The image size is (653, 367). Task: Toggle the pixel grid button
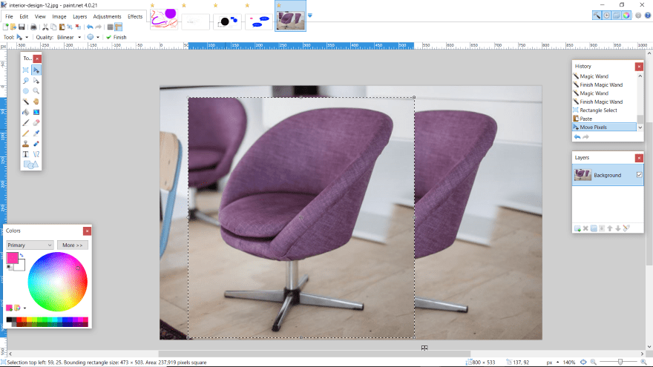111,27
